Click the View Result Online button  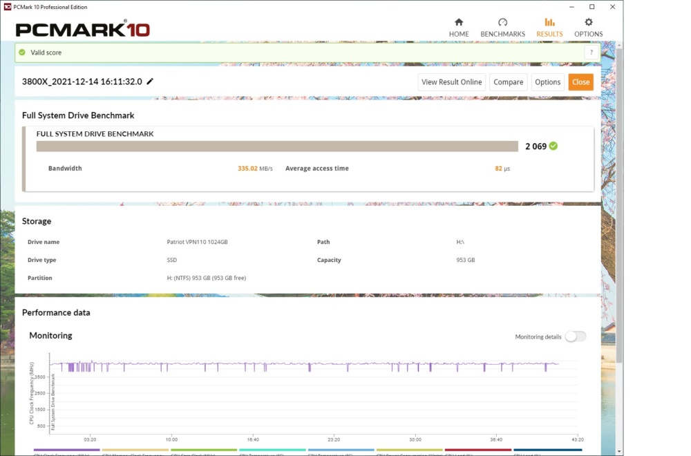click(x=452, y=82)
